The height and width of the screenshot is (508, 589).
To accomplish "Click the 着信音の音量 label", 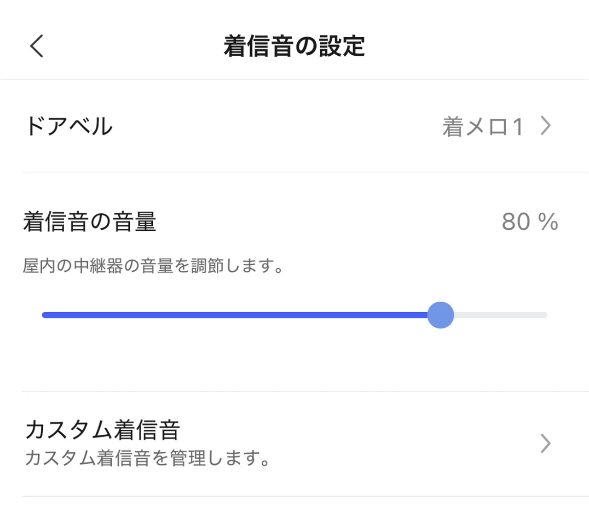I will click(90, 222).
